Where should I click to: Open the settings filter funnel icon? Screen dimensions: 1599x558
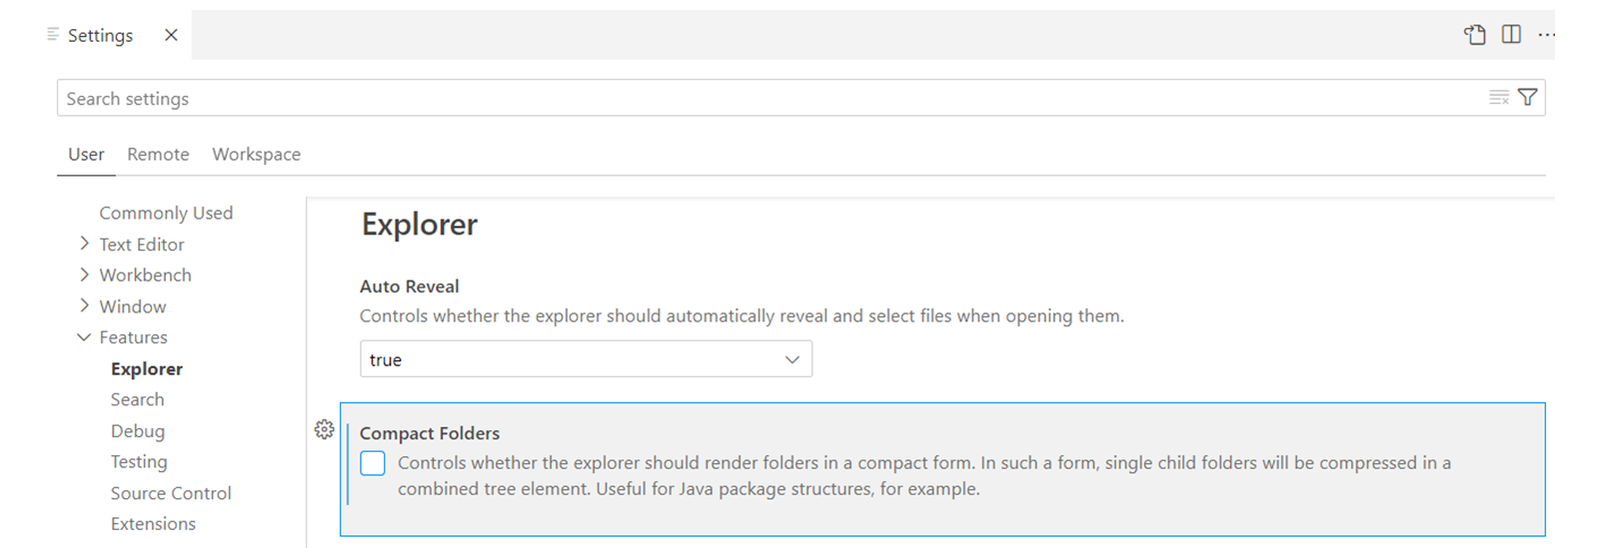pyautogui.click(x=1528, y=98)
